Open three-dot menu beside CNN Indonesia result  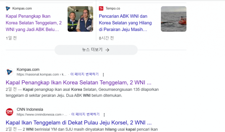click(104, 115)
